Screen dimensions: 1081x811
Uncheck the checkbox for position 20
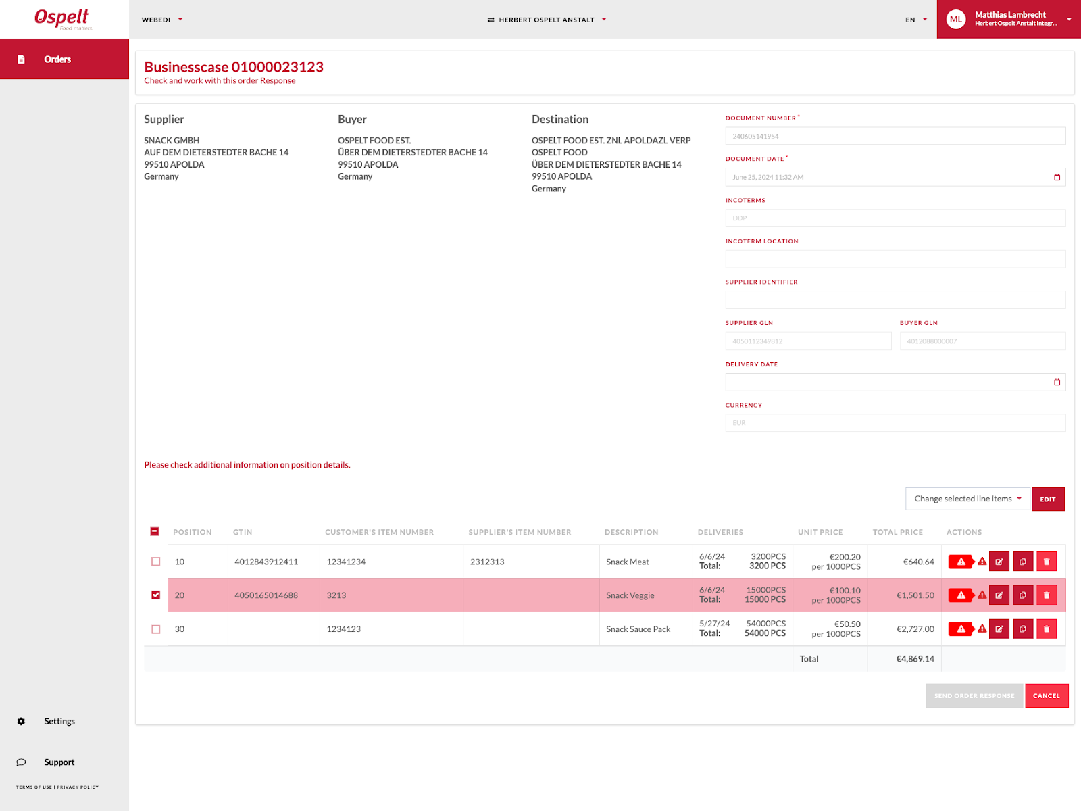coord(156,595)
